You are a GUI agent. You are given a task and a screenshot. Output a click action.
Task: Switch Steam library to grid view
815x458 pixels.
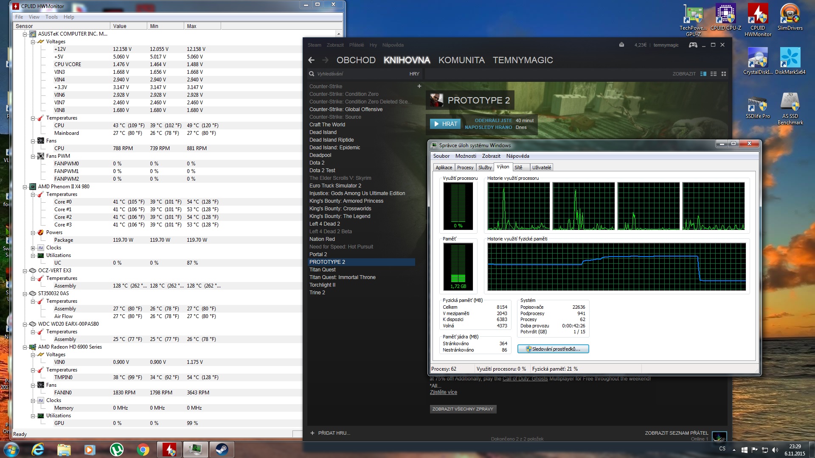click(724, 74)
